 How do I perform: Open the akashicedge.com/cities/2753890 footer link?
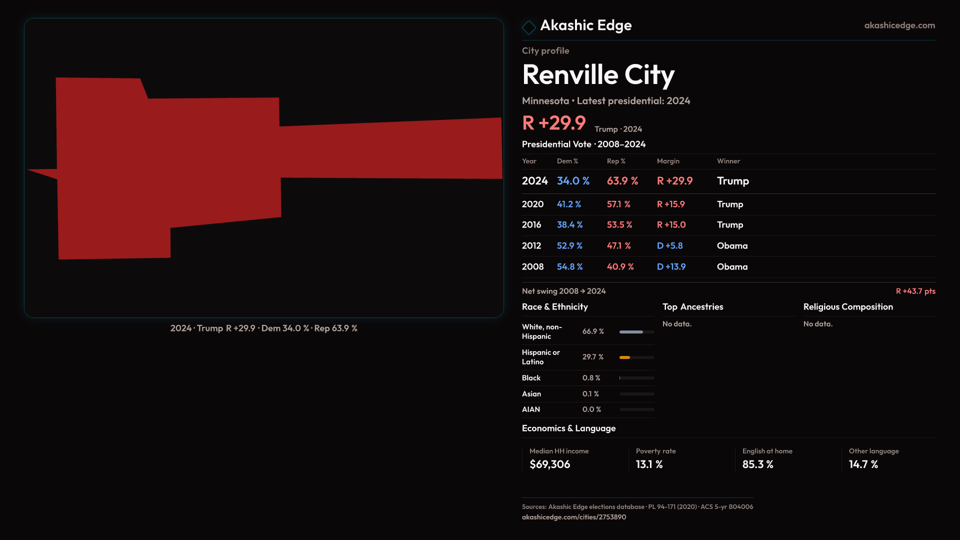(573, 517)
